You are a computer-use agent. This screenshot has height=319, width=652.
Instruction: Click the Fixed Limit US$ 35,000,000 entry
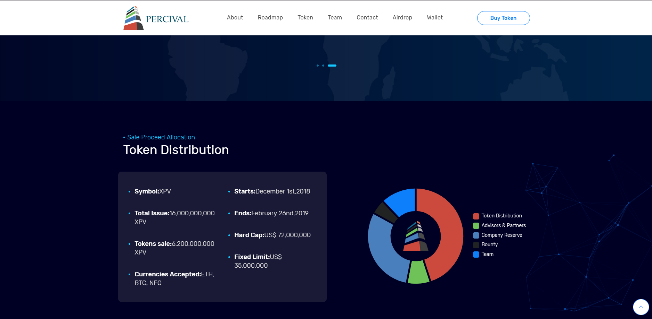[x=258, y=261]
